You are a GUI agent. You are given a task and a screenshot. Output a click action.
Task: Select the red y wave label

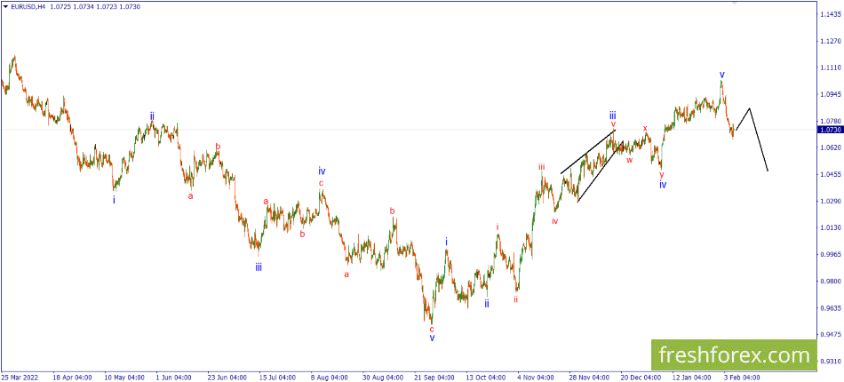tap(662, 174)
